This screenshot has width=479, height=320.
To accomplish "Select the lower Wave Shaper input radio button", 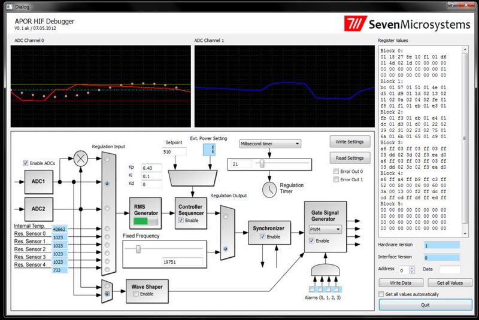I will coord(107,294).
